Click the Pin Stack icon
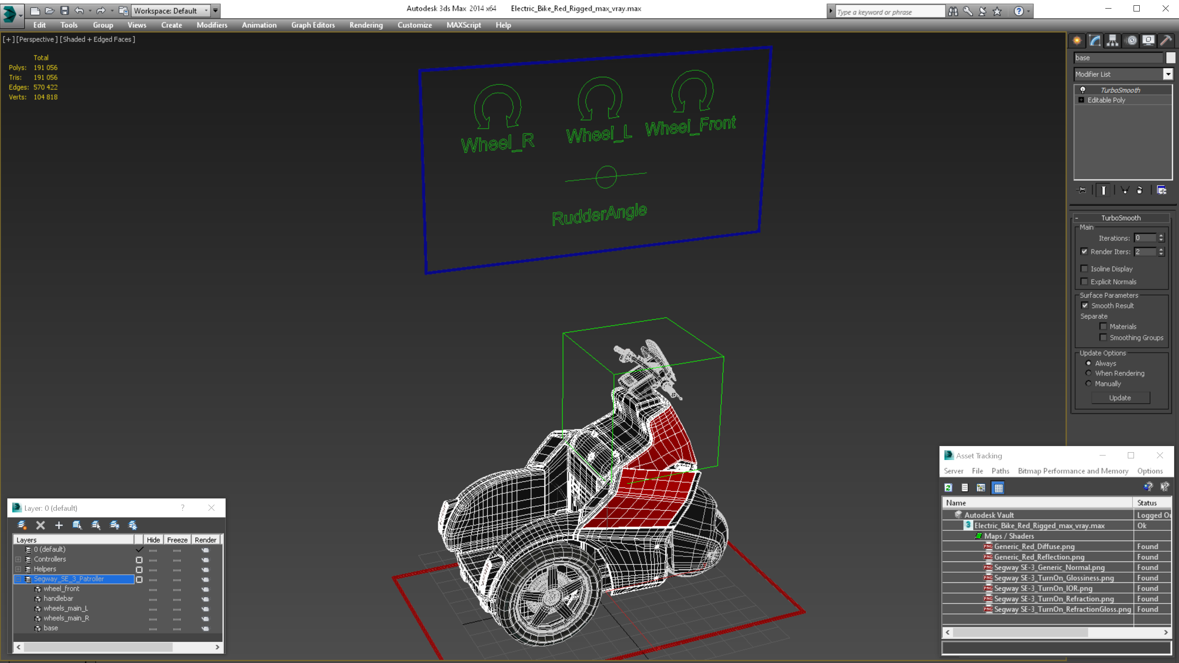This screenshot has height=663, width=1179. [1082, 190]
